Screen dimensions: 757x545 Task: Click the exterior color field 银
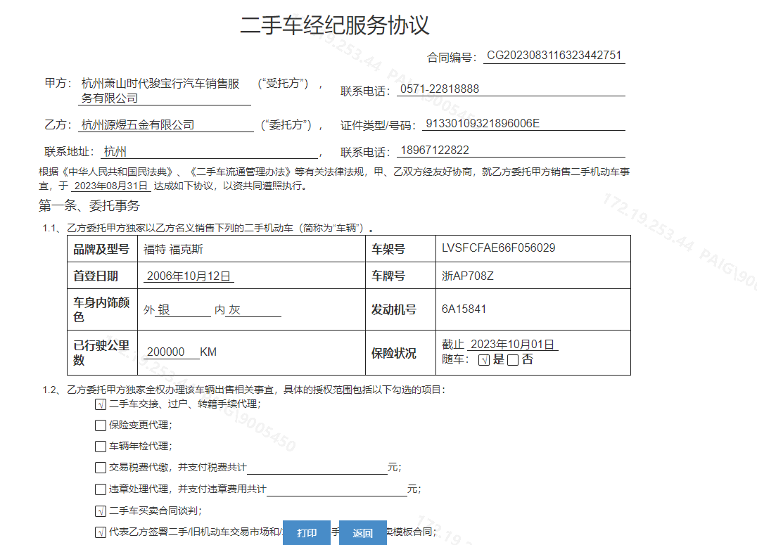pyautogui.click(x=183, y=310)
